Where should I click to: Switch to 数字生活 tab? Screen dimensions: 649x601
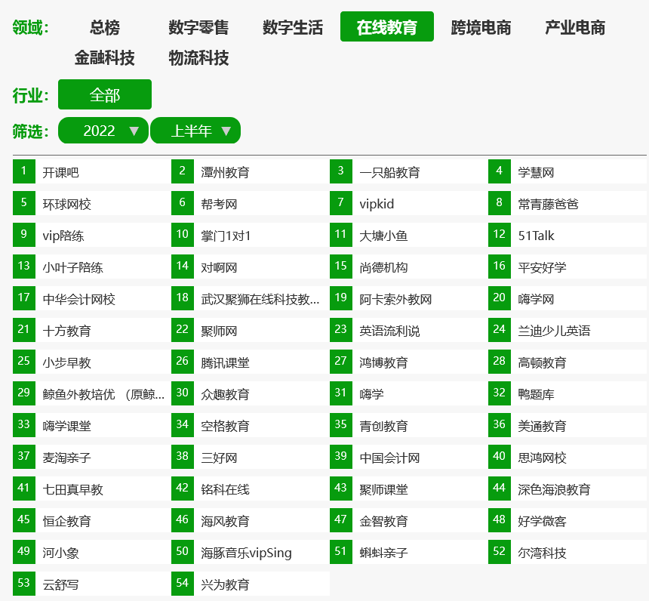coord(293,27)
